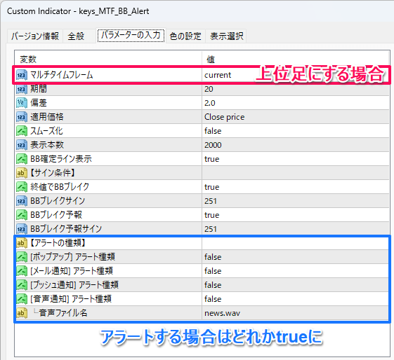The width and height of the screenshot is (394, 360).
Task: Open the 色の設定 tab
Action: 185,36
